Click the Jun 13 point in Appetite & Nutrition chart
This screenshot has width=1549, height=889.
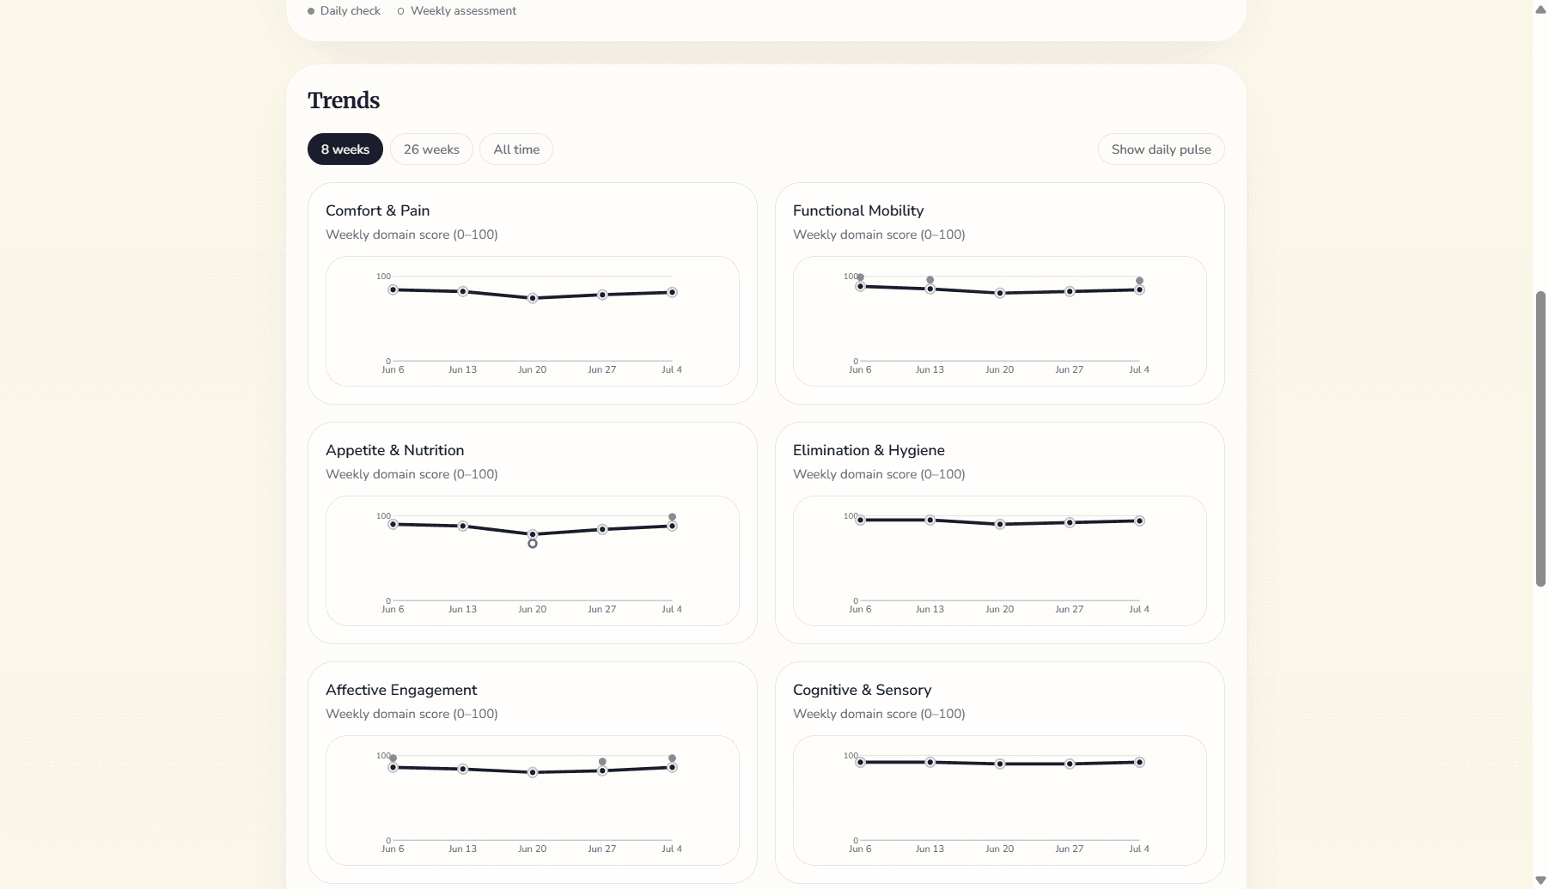[x=463, y=526]
